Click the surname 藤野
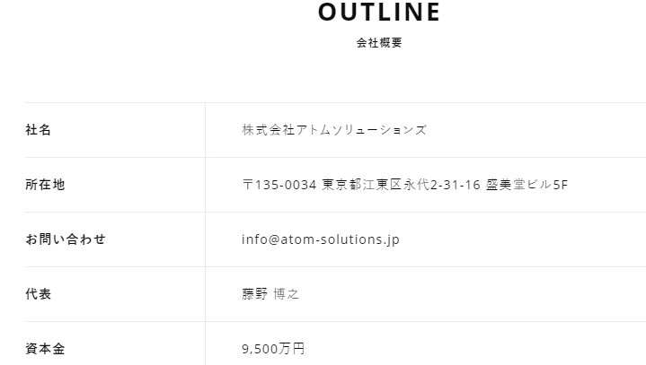The height and width of the screenshot is (365, 646). pyautogui.click(x=255, y=294)
